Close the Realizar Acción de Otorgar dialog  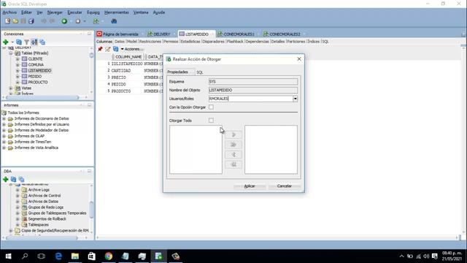pyautogui.click(x=299, y=59)
